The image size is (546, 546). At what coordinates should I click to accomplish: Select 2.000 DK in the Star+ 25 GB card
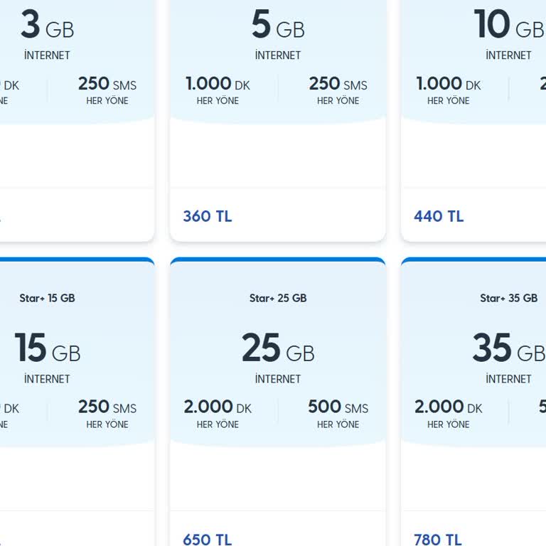point(218,407)
